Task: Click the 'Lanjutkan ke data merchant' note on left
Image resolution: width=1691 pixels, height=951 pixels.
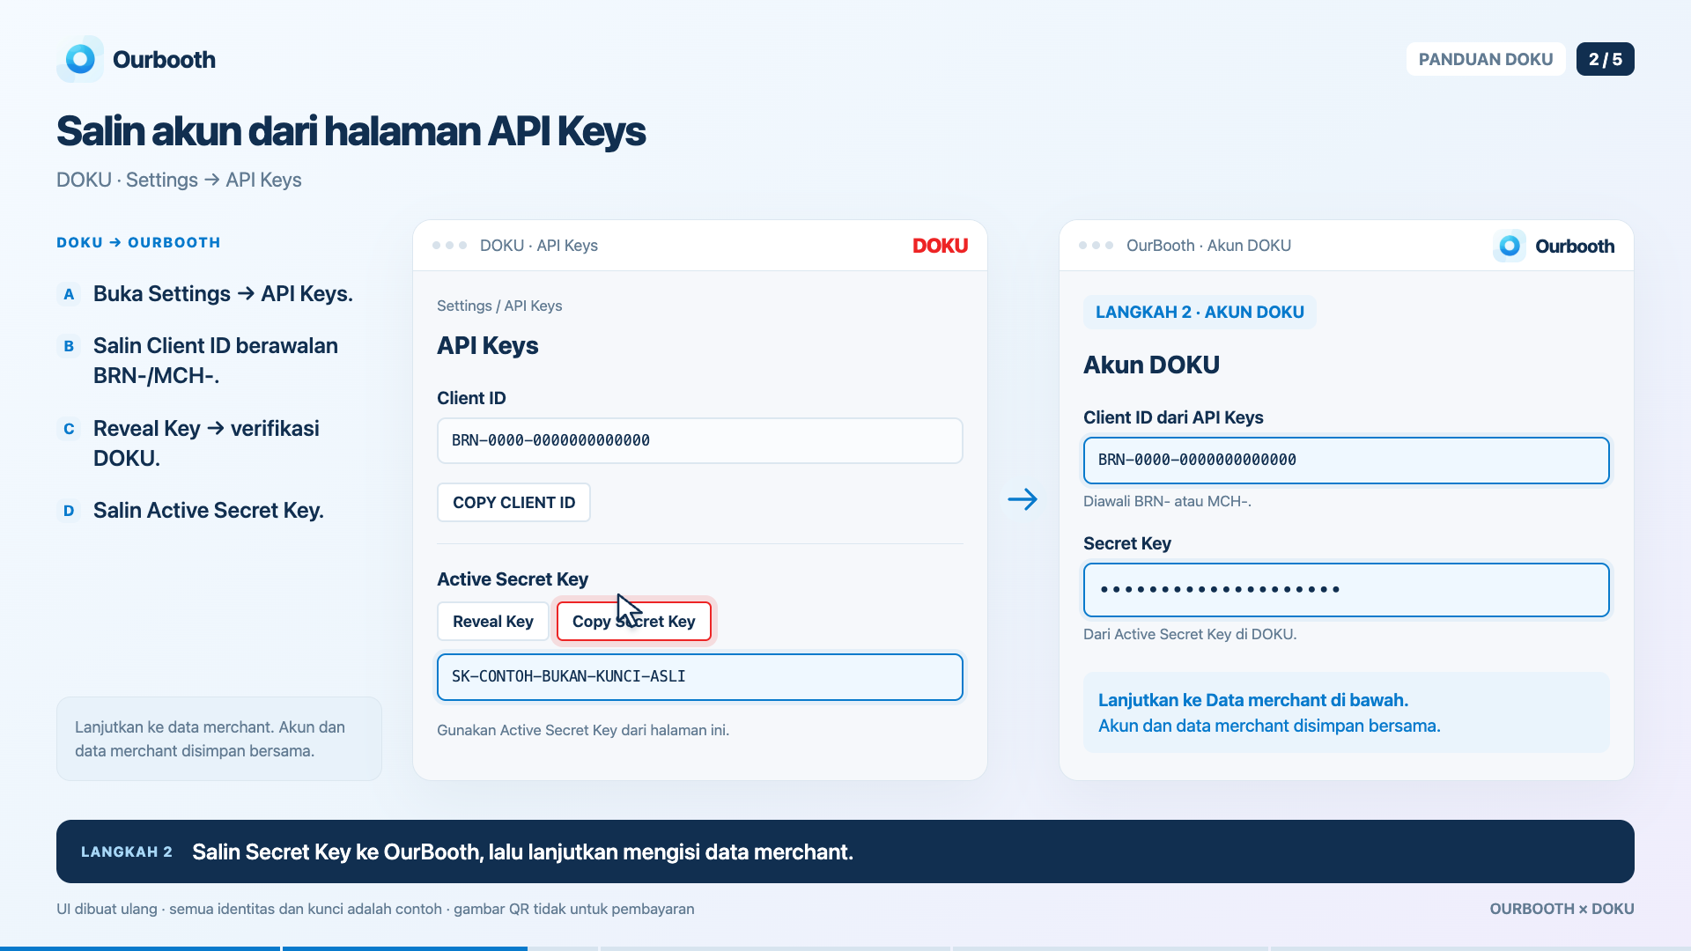Action: click(x=219, y=739)
